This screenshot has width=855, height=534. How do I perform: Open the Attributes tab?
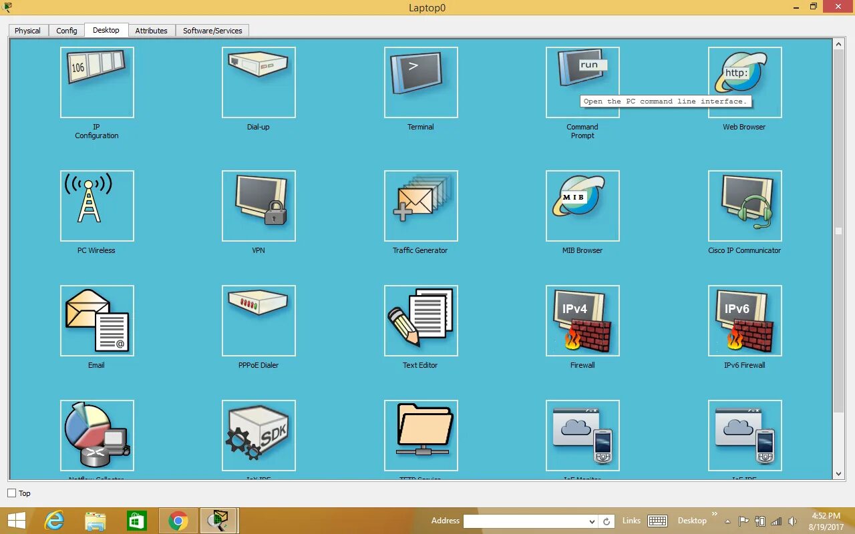151,31
